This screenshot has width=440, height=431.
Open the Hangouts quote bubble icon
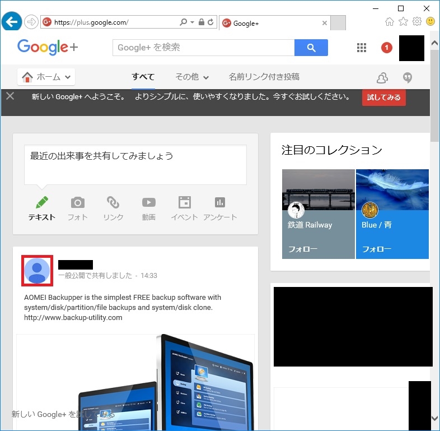[x=408, y=77]
